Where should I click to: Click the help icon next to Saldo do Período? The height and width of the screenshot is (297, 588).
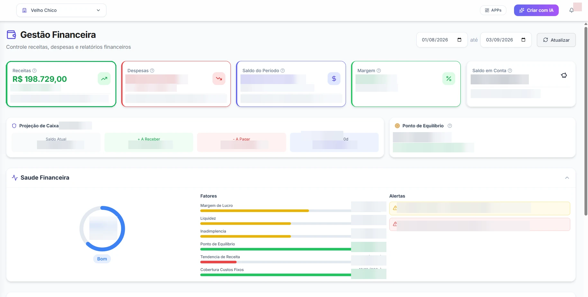(283, 71)
